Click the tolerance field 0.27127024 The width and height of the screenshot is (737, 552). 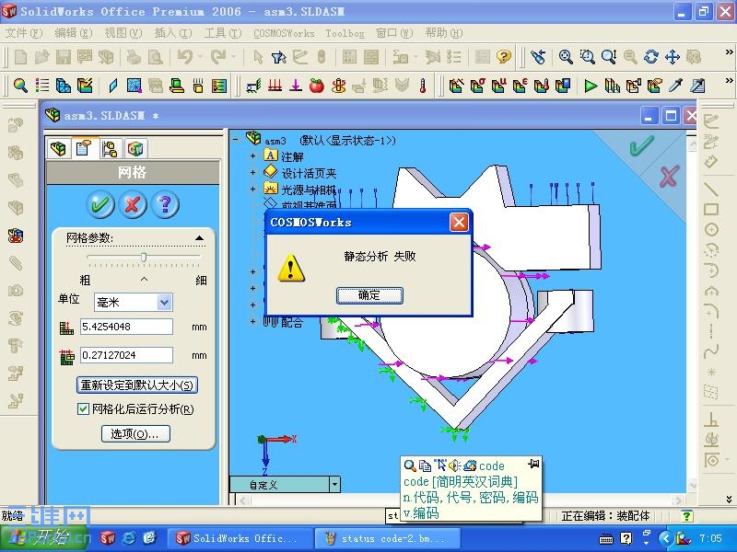[x=126, y=355]
